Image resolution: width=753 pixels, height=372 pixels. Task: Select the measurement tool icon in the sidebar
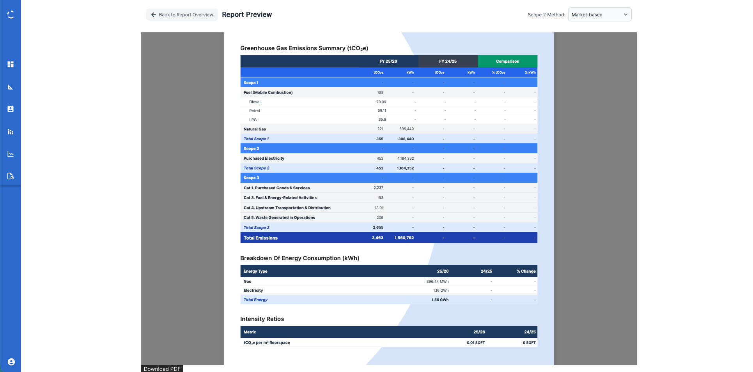(x=10, y=86)
